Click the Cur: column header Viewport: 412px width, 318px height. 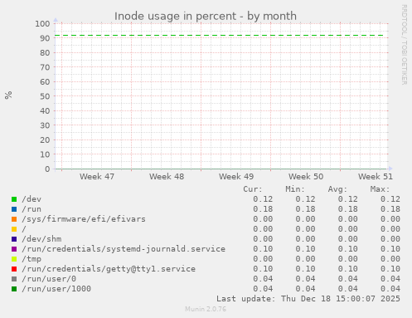click(253, 189)
